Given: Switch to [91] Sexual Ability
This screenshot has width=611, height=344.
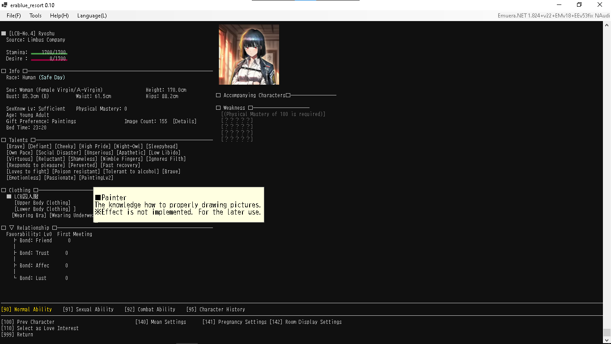Looking at the screenshot, I should tap(88, 310).
